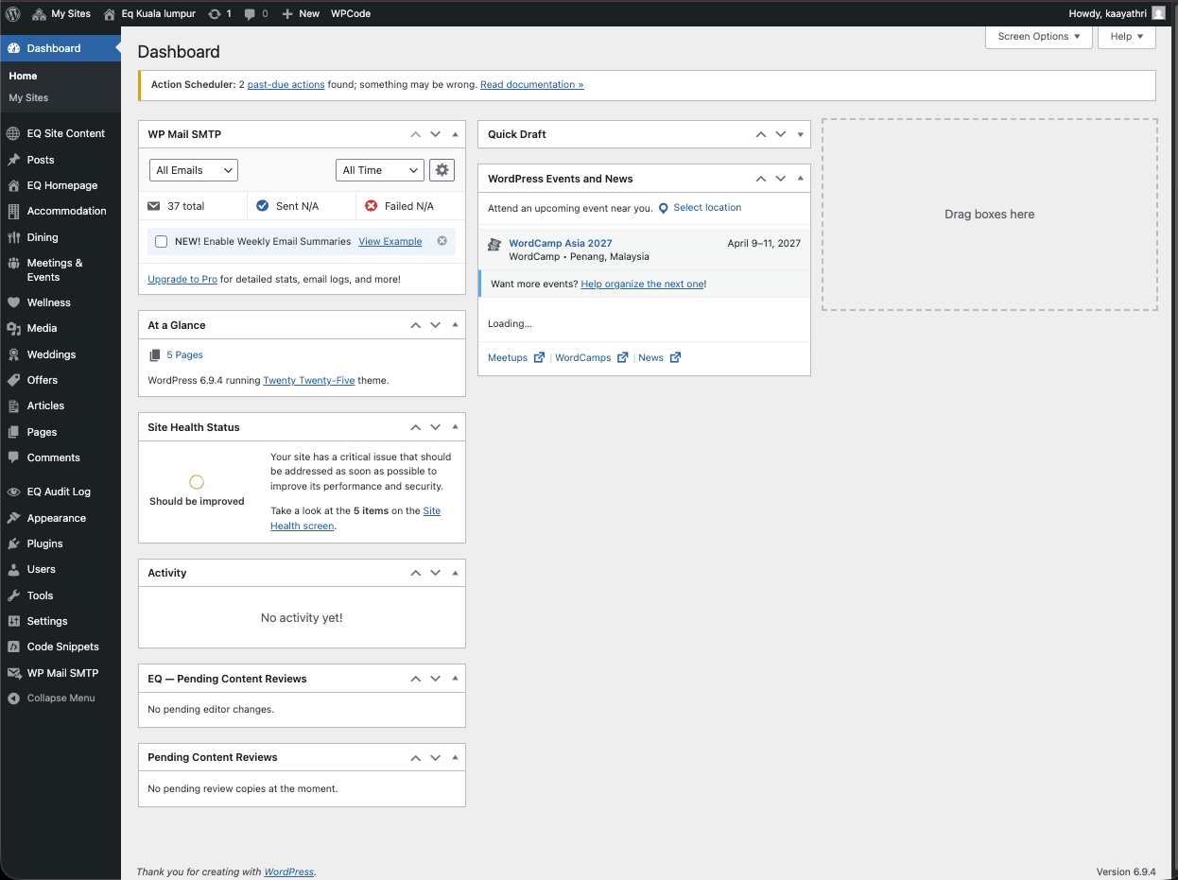1178x880 pixels.
Task: Expand the Quick Draft widget panel
Action: pyautogui.click(x=800, y=134)
